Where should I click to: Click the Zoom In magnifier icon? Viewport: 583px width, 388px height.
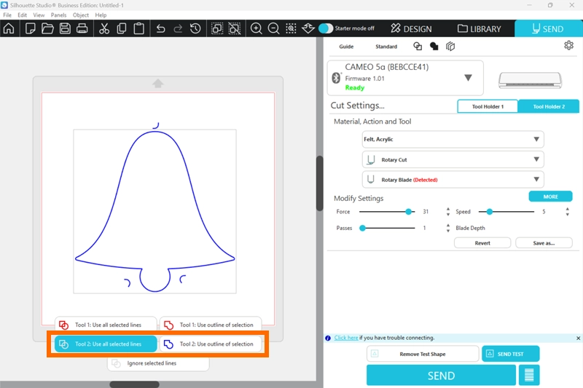pyautogui.click(x=257, y=28)
